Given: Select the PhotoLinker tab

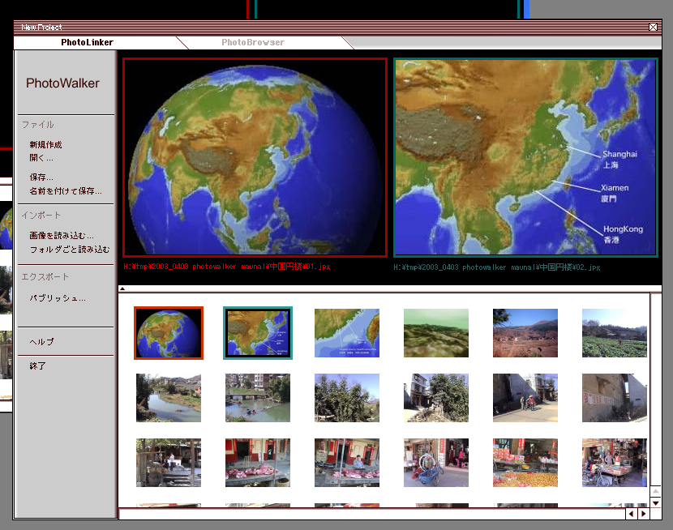Looking at the screenshot, I should point(87,42).
